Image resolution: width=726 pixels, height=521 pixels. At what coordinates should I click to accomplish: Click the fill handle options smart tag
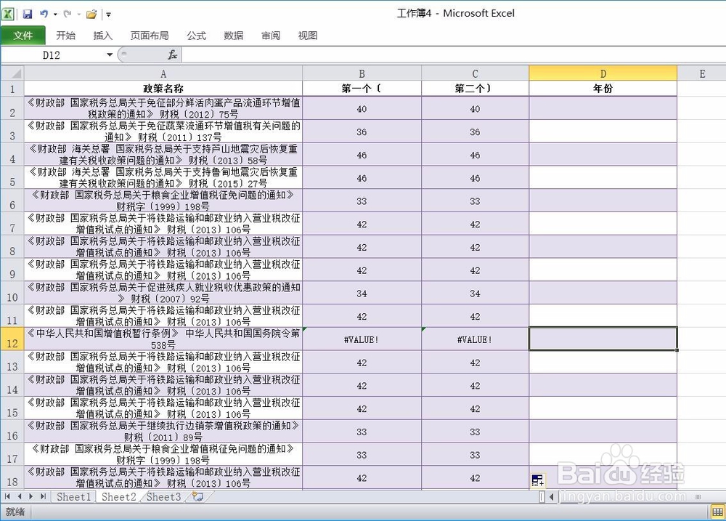538,480
